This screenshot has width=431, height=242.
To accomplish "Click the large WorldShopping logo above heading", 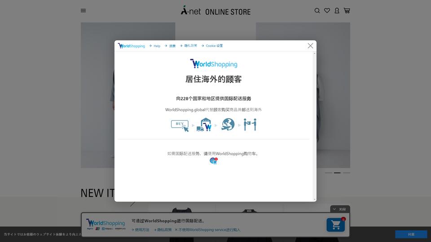I will coord(214,64).
